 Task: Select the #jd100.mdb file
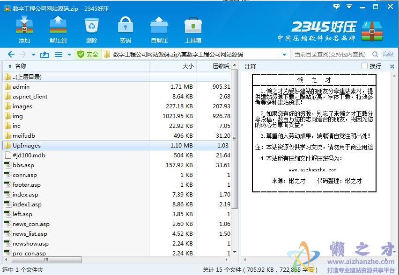117,155
